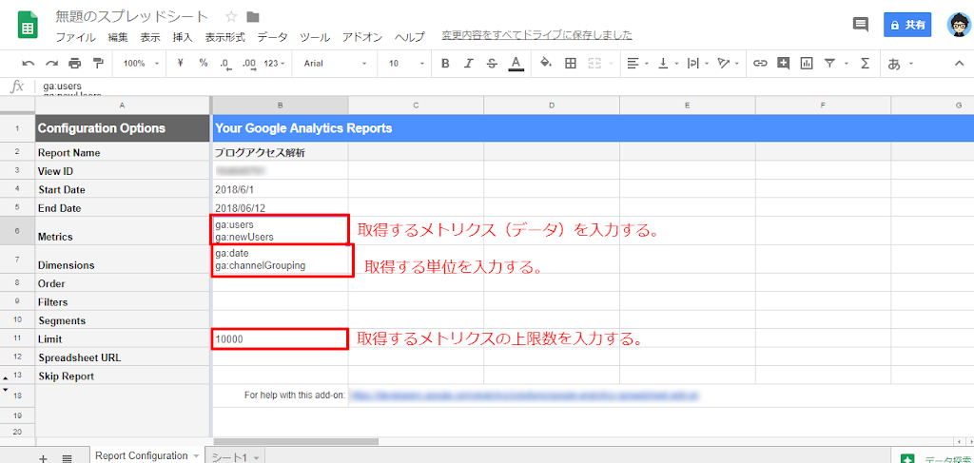Open vertical align dropdown

(x=668, y=64)
